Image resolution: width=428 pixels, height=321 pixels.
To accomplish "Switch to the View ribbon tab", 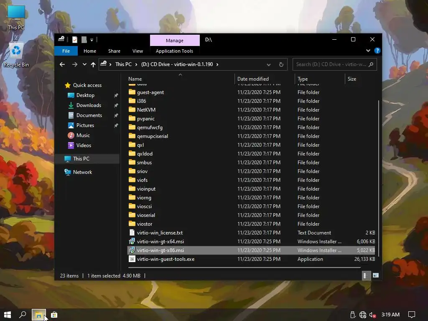I will (x=138, y=51).
